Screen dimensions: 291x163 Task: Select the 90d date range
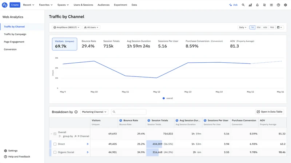(x=272, y=28)
